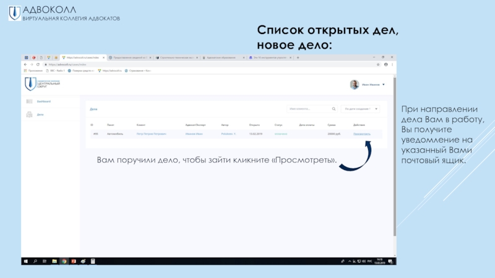This screenshot has height=278, width=495.
Task: Click the browser reload button
Action: [38, 64]
